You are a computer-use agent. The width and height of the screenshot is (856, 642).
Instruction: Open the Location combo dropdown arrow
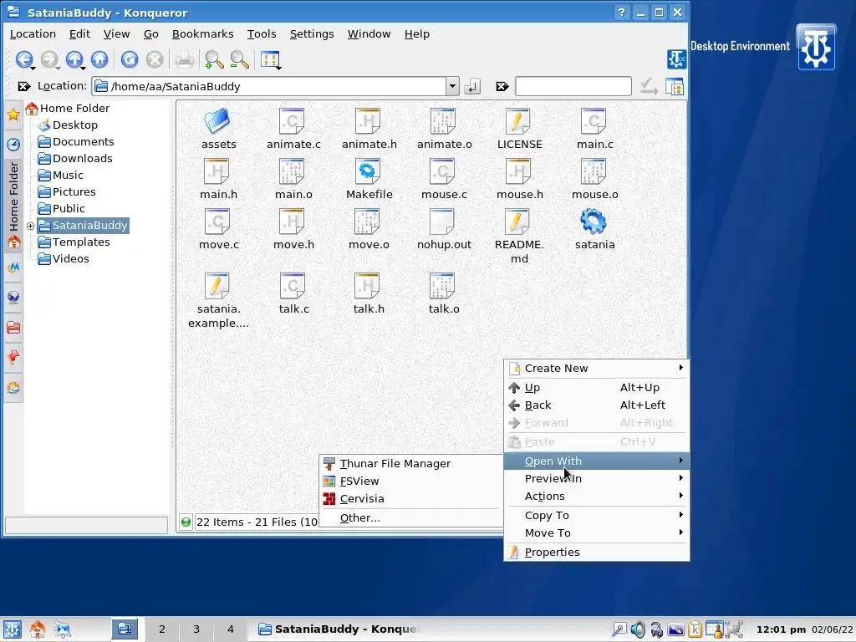pos(452,86)
